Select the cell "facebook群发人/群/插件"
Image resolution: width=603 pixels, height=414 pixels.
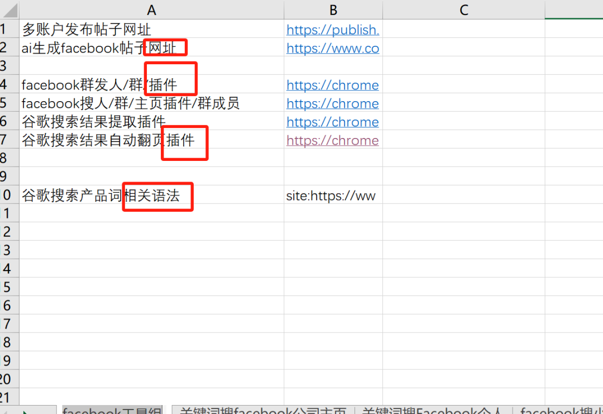[x=151, y=84]
